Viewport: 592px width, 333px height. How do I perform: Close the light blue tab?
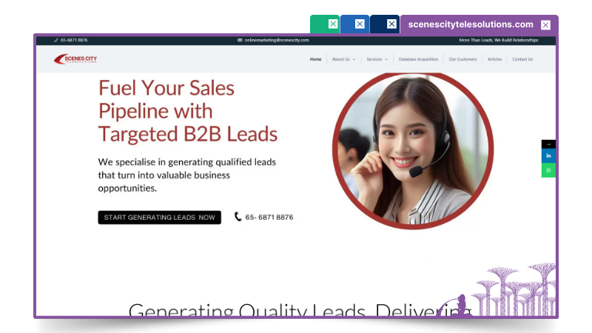pyautogui.click(x=360, y=24)
